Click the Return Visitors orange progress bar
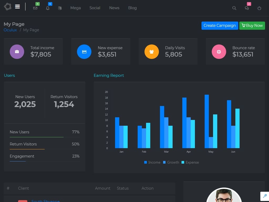 coord(27,149)
